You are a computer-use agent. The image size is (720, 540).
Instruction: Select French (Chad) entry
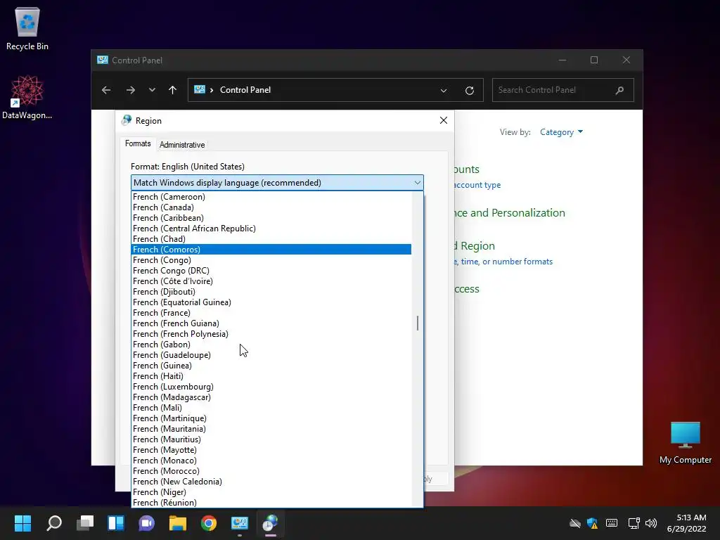(271, 239)
